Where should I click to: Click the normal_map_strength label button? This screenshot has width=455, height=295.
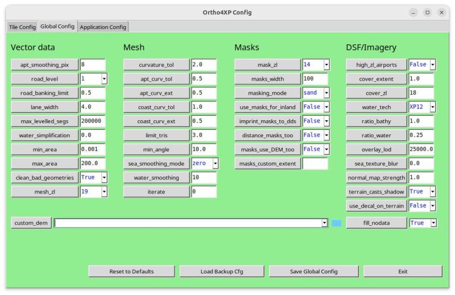(x=377, y=178)
